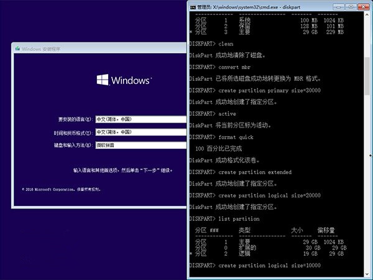Open the language to install dropdown
The width and height of the screenshot is (373, 280).
pos(141,119)
